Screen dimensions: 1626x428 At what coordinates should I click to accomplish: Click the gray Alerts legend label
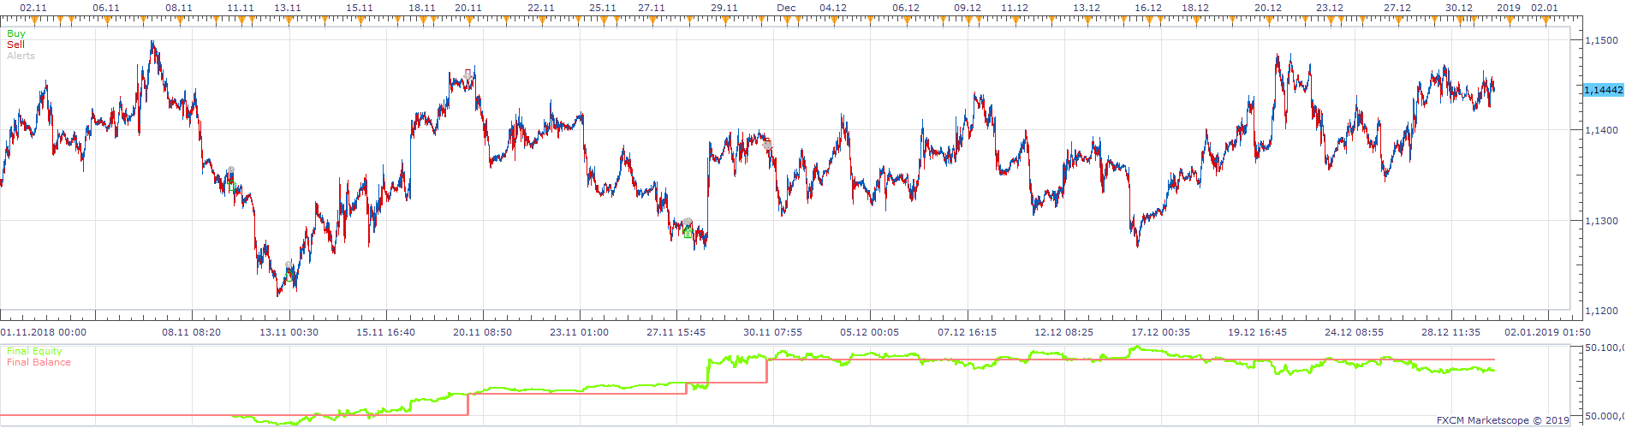click(21, 56)
